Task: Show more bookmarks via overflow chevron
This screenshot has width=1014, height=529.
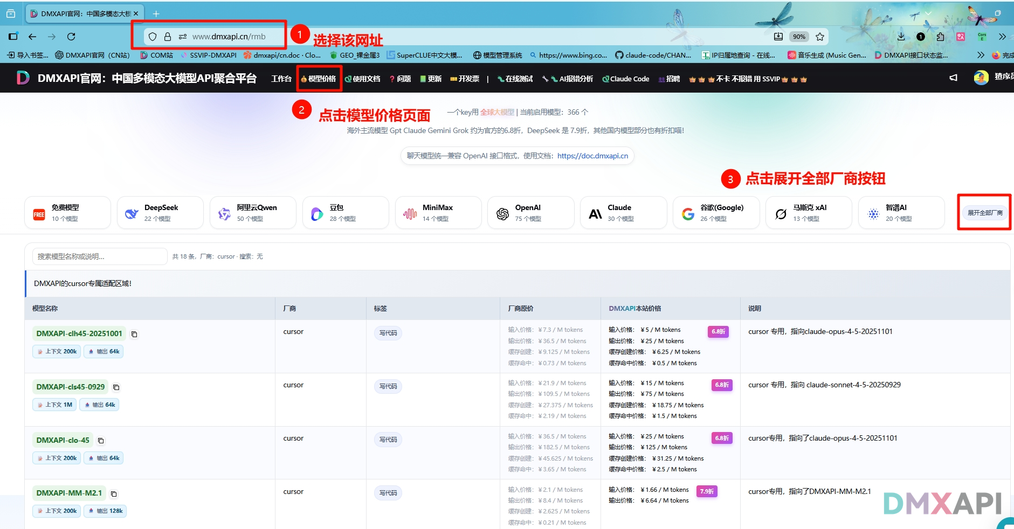Action: 981,55
